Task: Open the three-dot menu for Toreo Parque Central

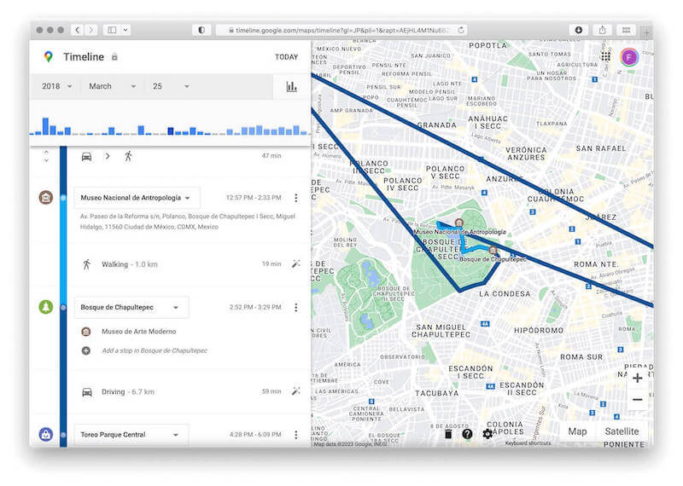Action: (x=296, y=434)
